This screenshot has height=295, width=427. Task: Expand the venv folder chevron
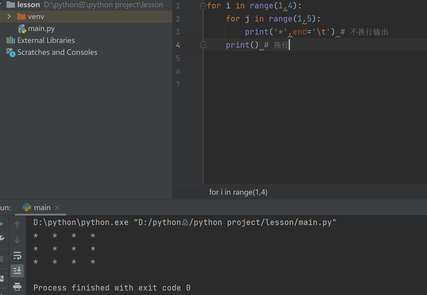pos(9,16)
